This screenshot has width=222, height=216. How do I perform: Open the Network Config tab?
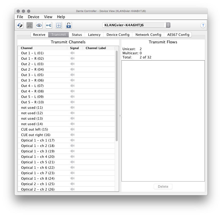[x=148, y=35]
